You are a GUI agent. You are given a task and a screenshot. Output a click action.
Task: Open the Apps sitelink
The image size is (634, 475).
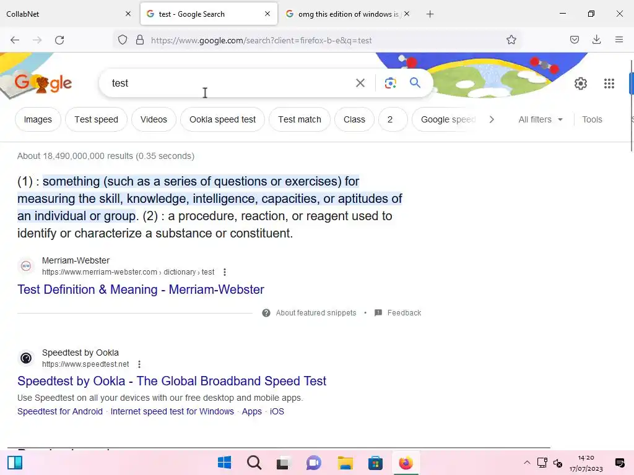pos(252,411)
